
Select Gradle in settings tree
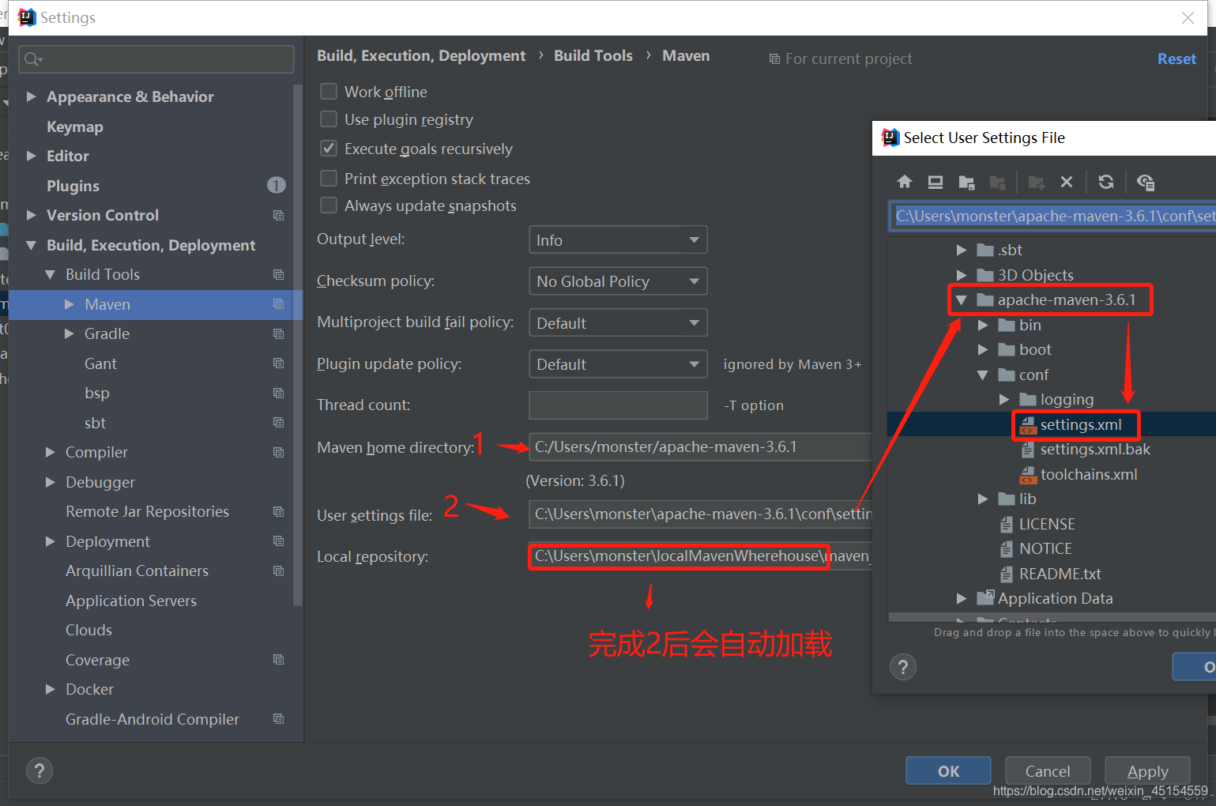point(107,334)
